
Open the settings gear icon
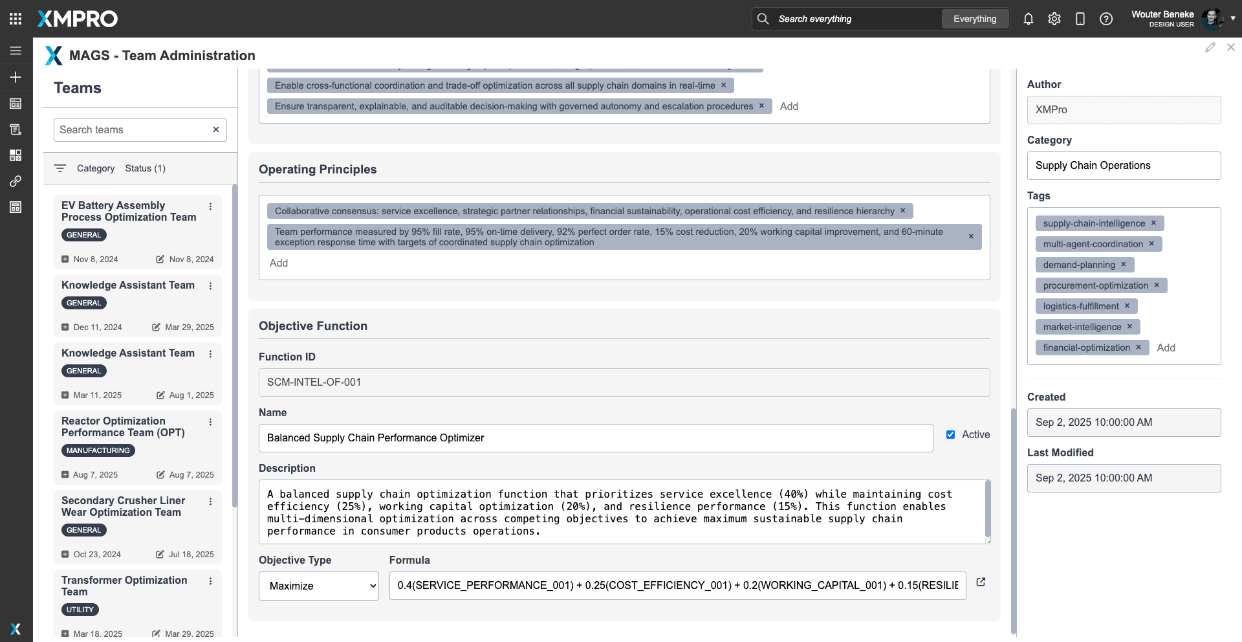[x=1054, y=19]
